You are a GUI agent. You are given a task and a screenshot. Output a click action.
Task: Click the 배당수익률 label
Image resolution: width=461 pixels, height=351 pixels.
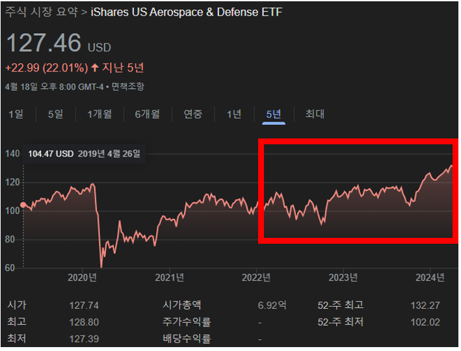(187, 339)
